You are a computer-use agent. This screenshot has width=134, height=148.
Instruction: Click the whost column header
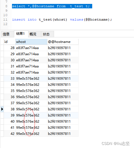click(31, 42)
